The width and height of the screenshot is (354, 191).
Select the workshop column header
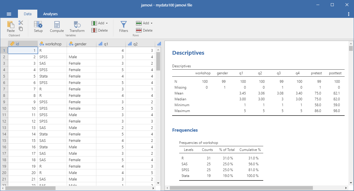52,44
